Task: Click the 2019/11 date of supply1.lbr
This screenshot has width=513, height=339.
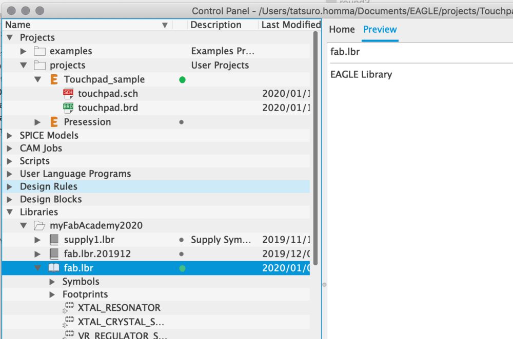Action: tap(286, 240)
